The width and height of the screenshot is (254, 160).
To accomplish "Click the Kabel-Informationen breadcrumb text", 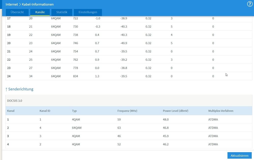I will click(x=38, y=4).
